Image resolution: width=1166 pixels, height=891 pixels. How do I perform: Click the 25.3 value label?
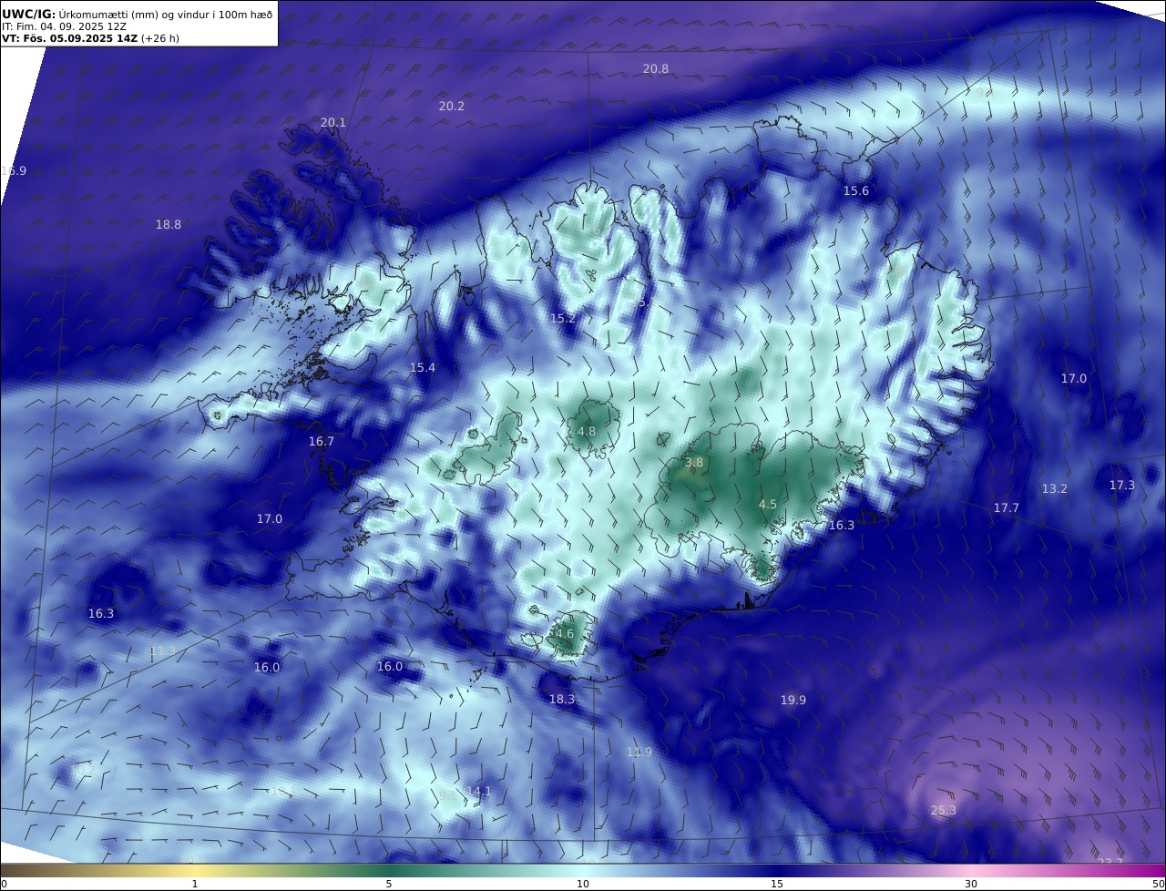point(944,810)
